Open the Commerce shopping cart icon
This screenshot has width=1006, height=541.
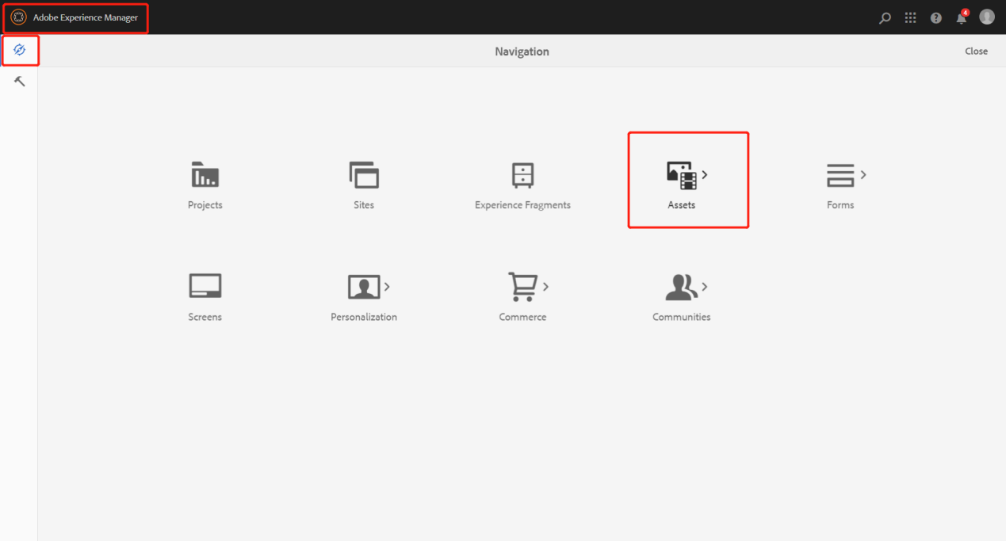522,287
